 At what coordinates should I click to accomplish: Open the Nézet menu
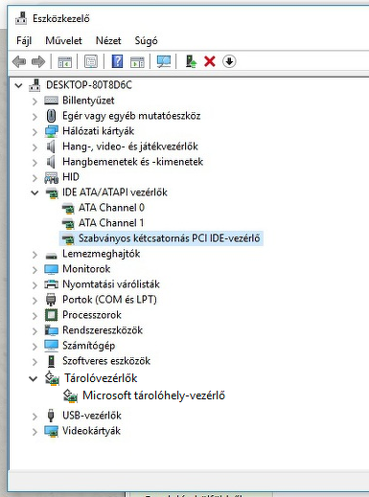coord(108,40)
